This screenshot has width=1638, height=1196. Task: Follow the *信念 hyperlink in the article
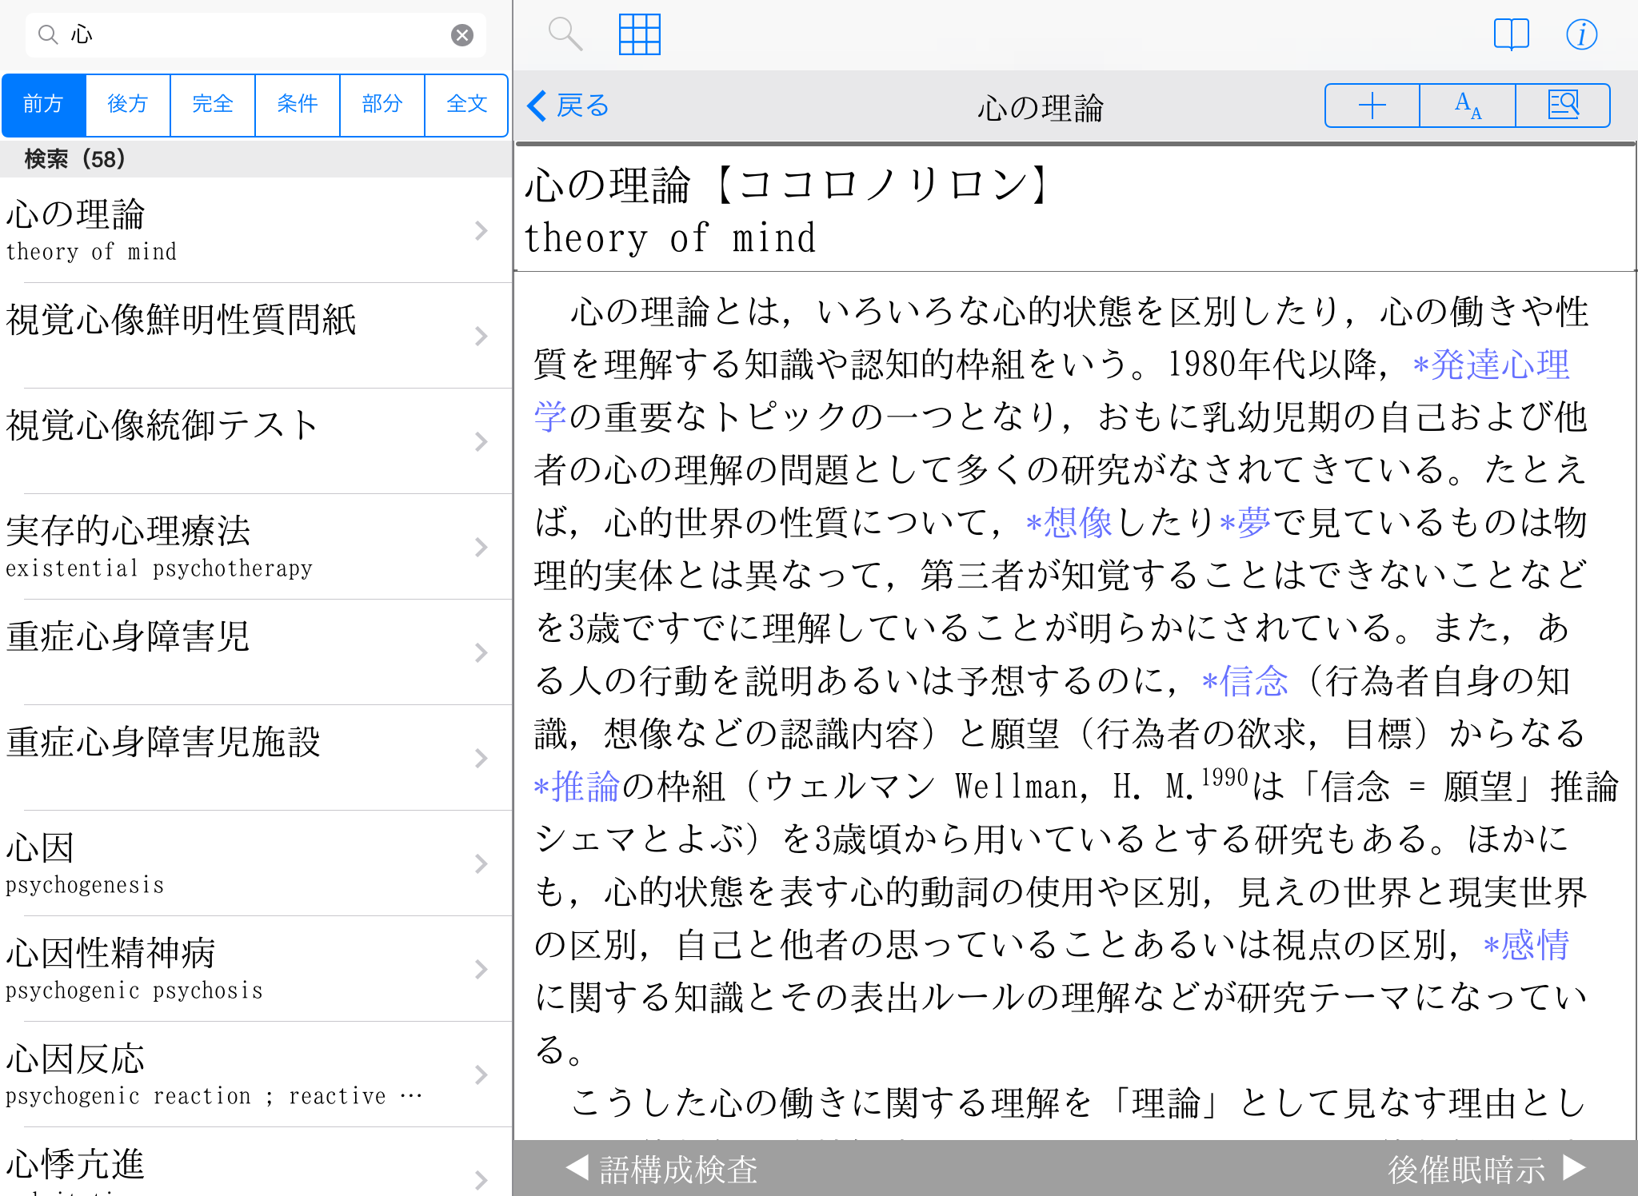coord(1245,681)
